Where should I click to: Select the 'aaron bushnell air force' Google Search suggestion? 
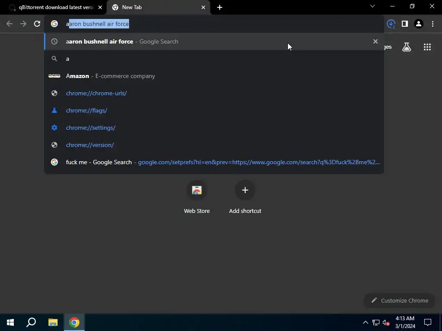tap(214, 42)
